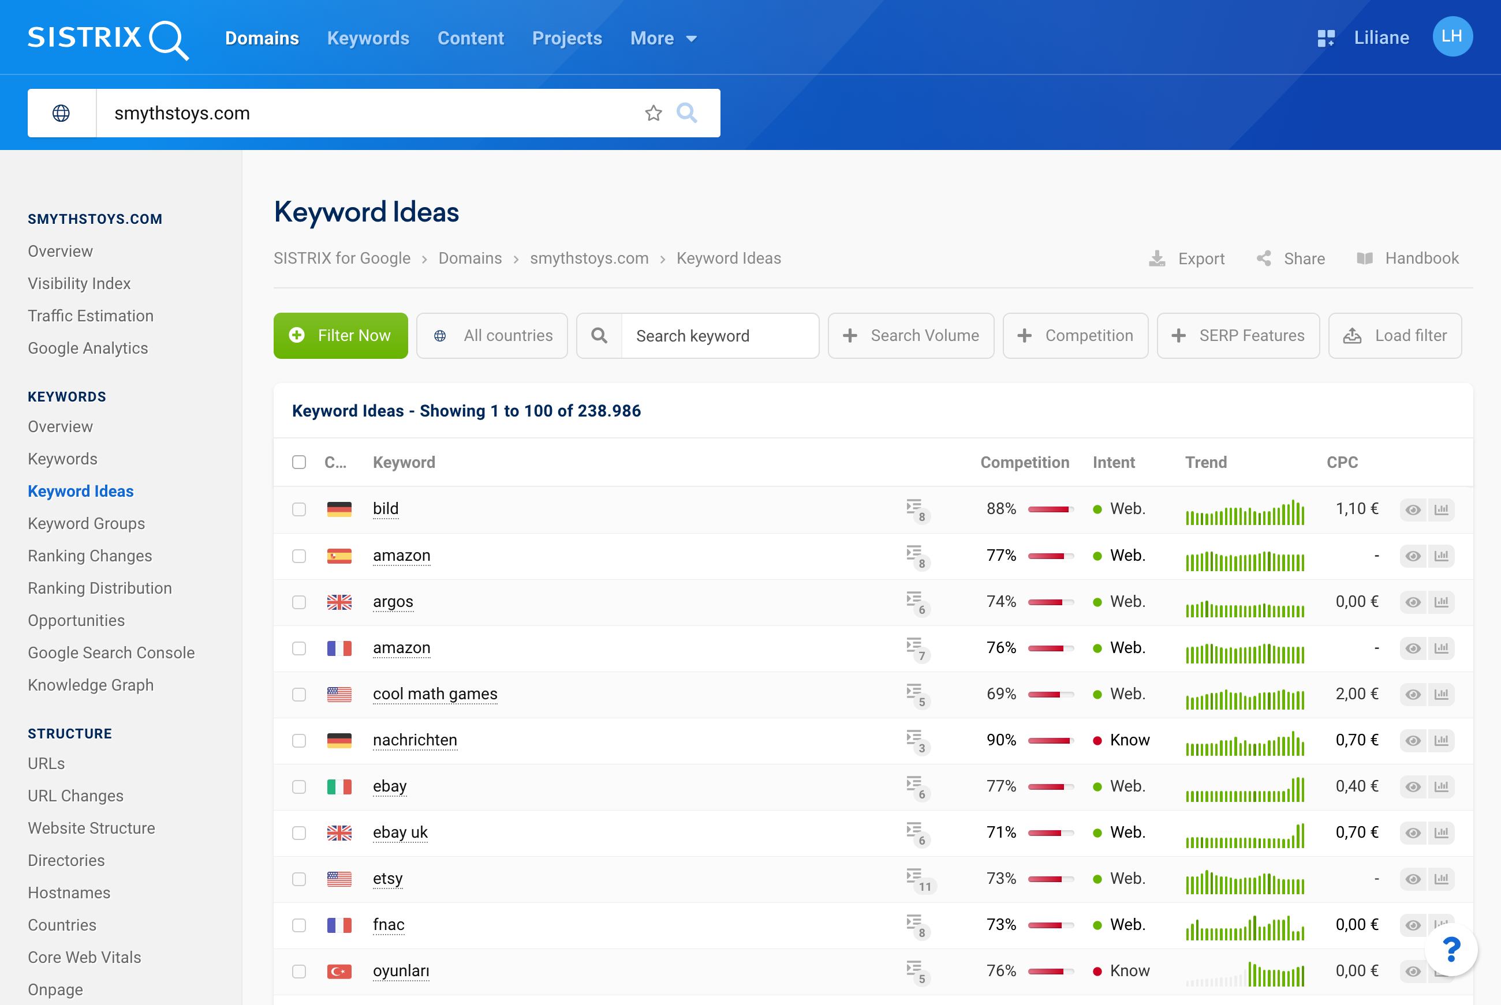
Task: Go to the Projects tab
Action: click(x=567, y=39)
